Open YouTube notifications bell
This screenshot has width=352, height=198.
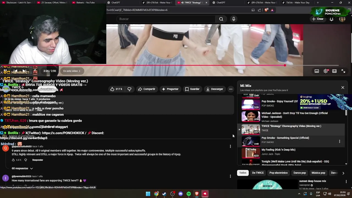pos(331,19)
